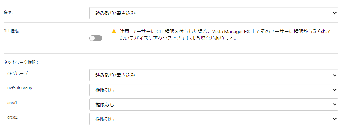This screenshot has height=136, width=342.
Task: Click the chevron arrow on Default Group dropdown
Action: coord(335,90)
